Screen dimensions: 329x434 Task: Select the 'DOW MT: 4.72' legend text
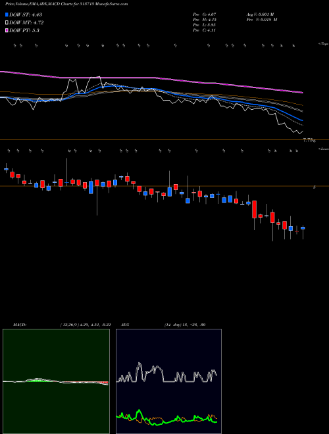(x=26, y=23)
